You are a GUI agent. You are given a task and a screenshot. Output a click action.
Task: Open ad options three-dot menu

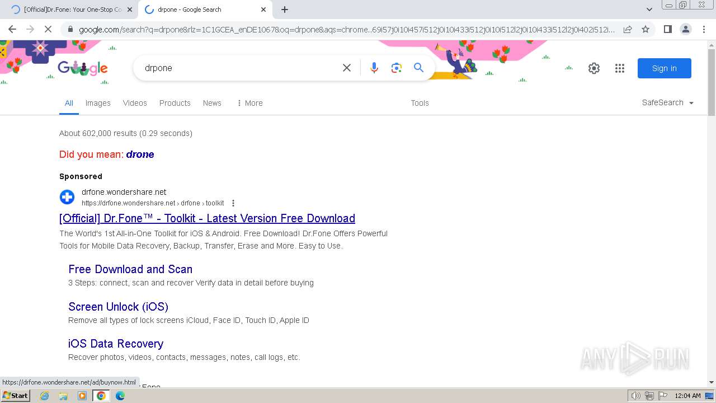233,203
